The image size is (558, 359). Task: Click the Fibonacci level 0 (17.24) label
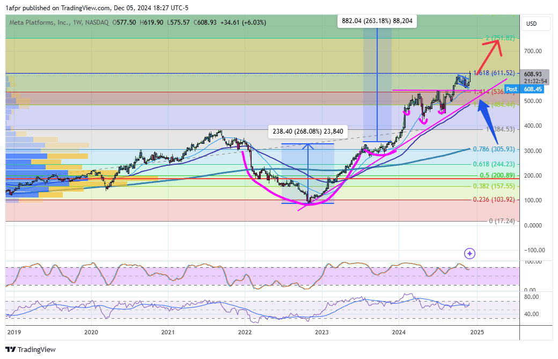pyautogui.click(x=502, y=221)
